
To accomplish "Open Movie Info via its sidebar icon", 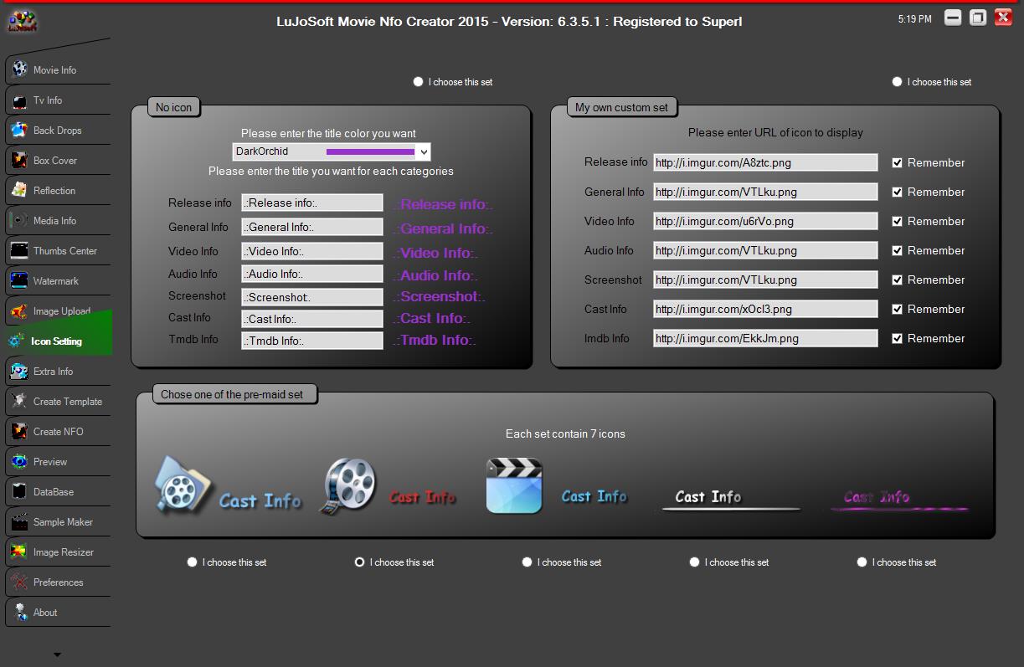I will pyautogui.click(x=19, y=69).
